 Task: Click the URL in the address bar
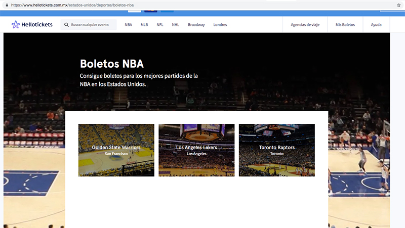coord(72,5)
